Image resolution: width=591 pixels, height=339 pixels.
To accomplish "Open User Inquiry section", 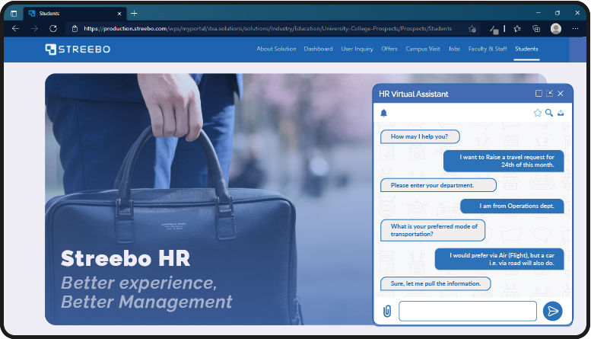I will [357, 49].
